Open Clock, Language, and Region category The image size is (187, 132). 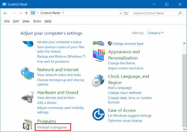pos(129,79)
